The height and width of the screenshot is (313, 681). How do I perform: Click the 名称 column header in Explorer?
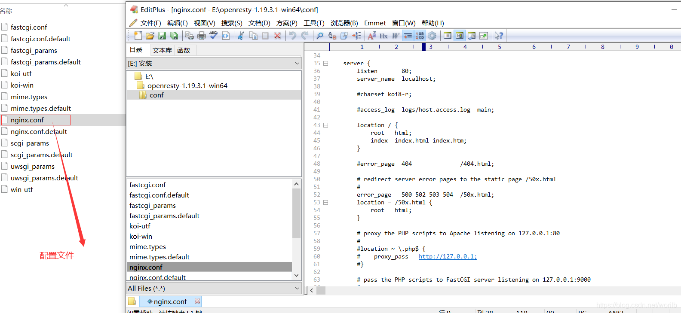(6, 11)
